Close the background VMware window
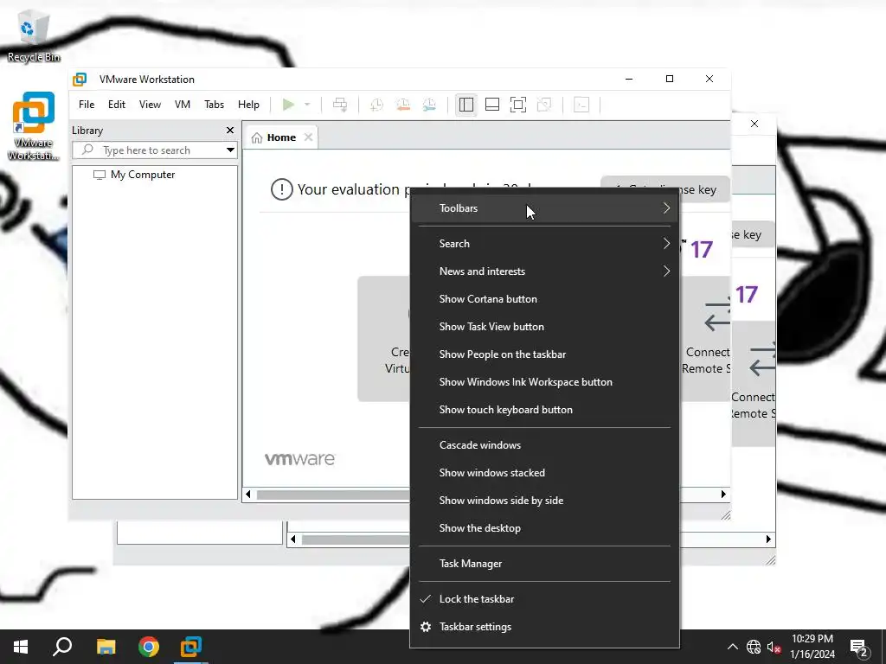886x664 pixels. tap(754, 124)
